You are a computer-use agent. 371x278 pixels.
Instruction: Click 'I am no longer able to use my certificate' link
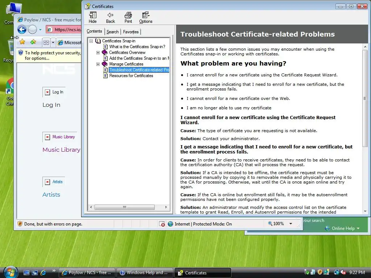[229, 108]
